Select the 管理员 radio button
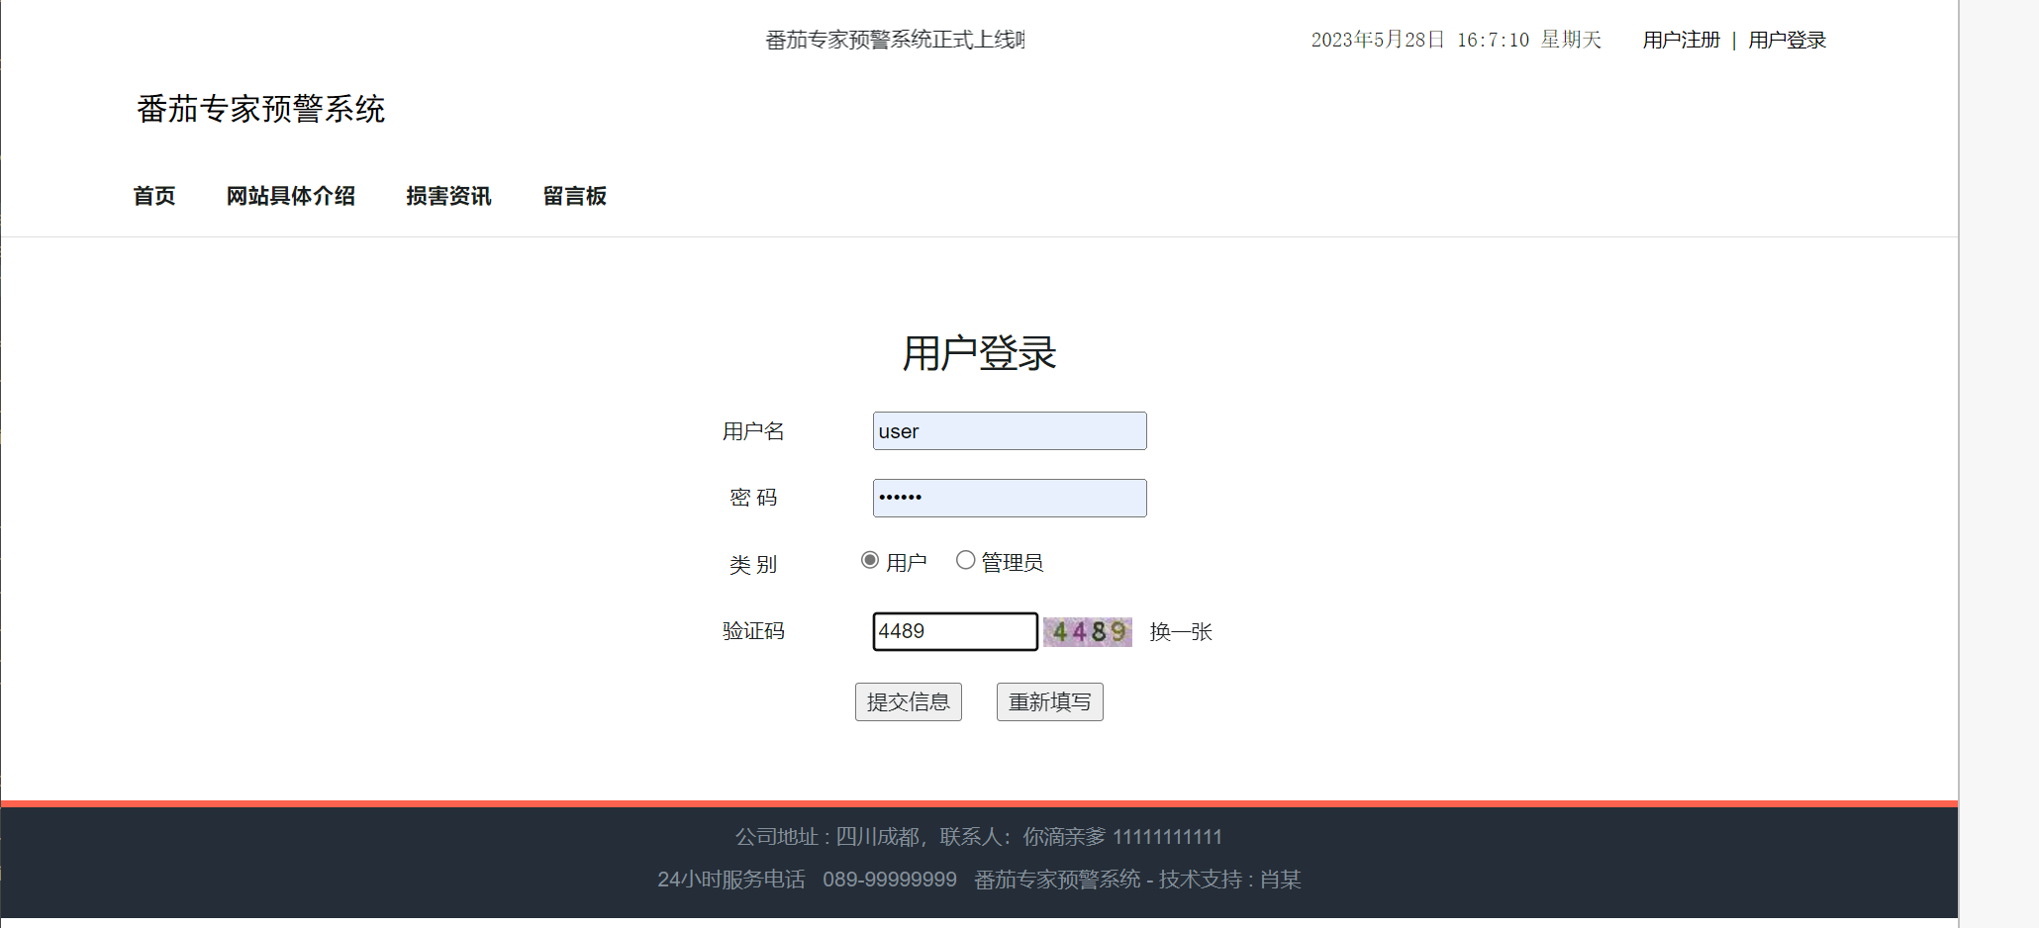The image size is (2039, 928). pyautogui.click(x=966, y=560)
